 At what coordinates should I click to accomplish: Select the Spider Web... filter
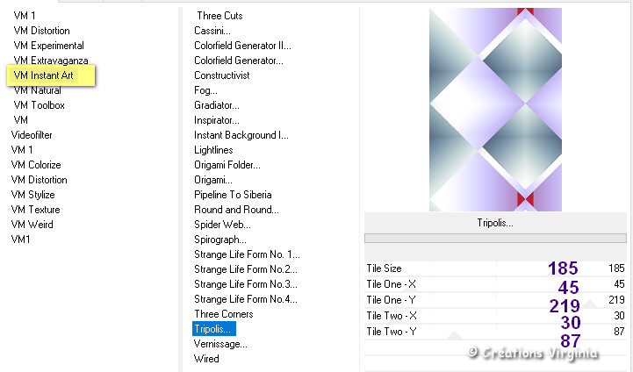click(222, 225)
